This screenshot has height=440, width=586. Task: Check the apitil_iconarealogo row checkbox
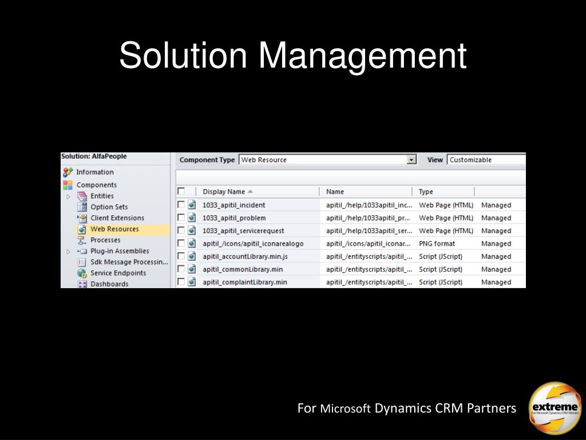click(x=181, y=243)
